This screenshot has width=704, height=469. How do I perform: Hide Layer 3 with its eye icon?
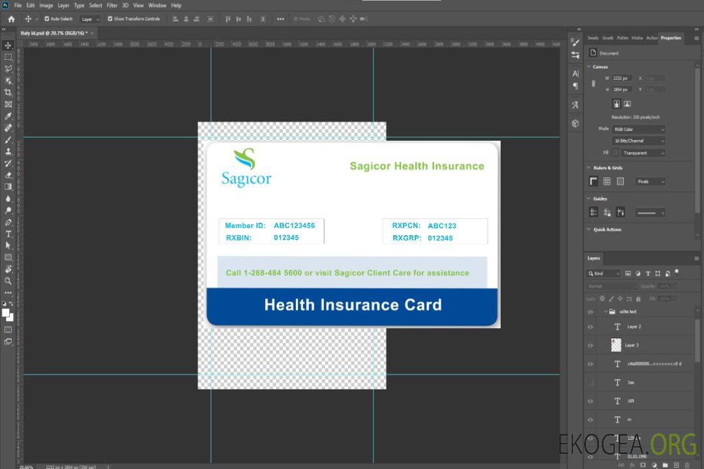pos(591,345)
